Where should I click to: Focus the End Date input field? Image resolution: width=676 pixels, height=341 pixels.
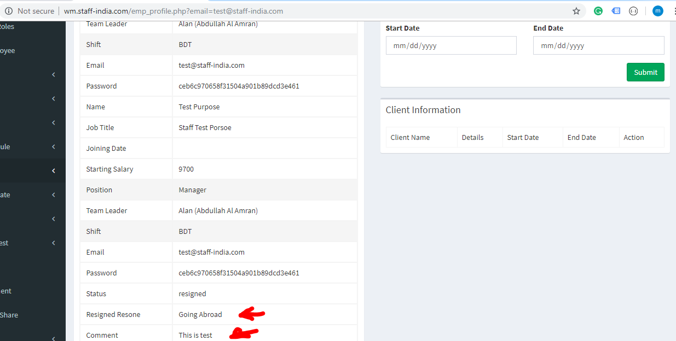[598, 46]
